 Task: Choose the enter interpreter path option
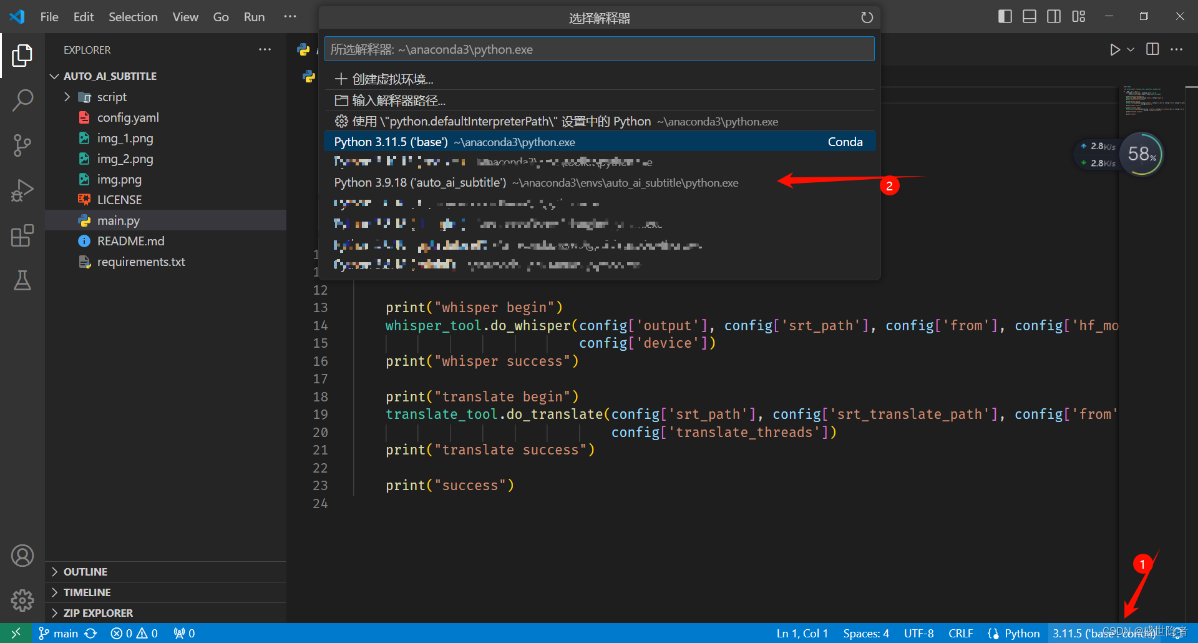coord(599,101)
